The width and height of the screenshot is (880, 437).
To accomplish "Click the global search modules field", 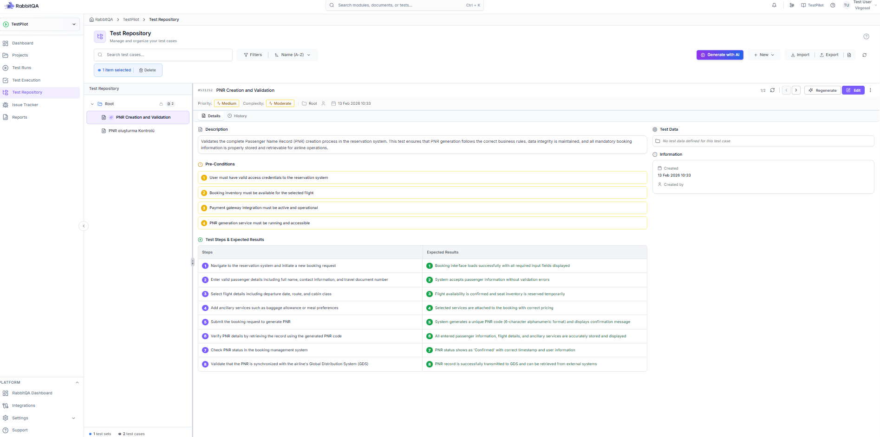I will [404, 5].
